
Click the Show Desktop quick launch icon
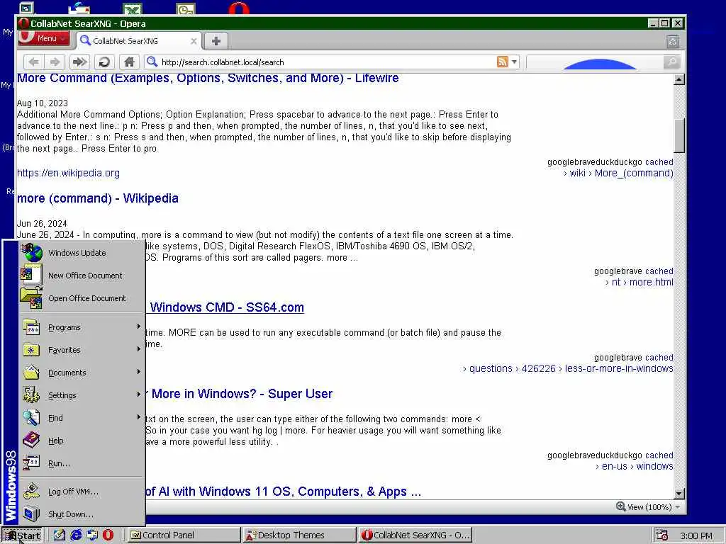(x=59, y=535)
